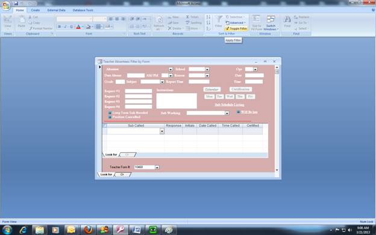This screenshot has height=235, width=376.
Task: Open the Sub Schedule Listing link
Action: [x=230, y=105]
